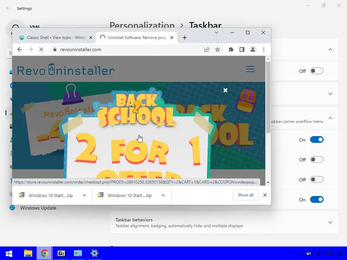Click the Revo Uninstaller logo

click(66, 69)
